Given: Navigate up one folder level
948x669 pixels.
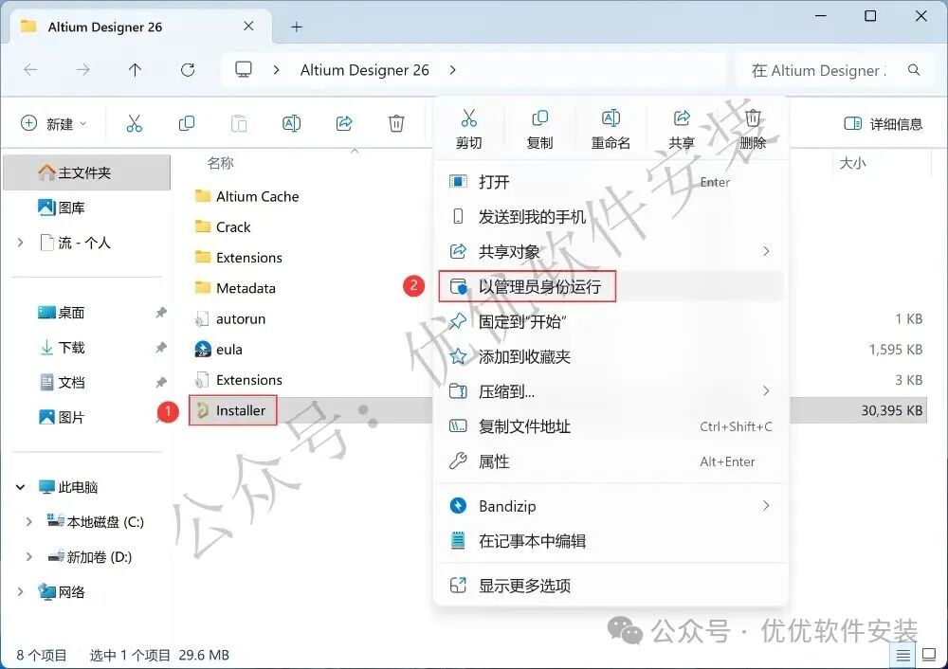Looking at the screenshot, I should pos(135,70).
